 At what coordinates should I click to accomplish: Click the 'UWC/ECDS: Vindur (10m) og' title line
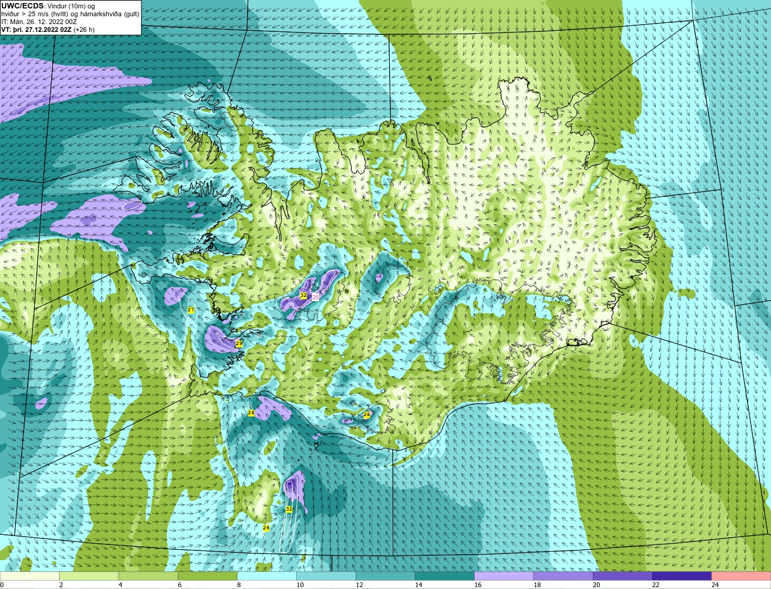[48, 5]
